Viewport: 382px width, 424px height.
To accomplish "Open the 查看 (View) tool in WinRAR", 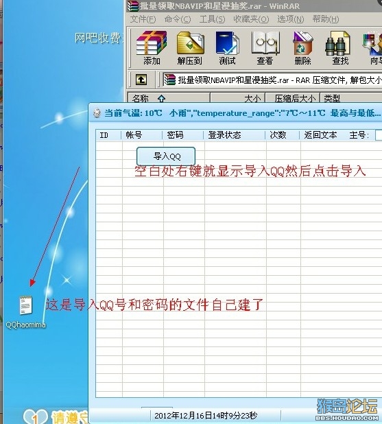I will [x=265, y=48].
